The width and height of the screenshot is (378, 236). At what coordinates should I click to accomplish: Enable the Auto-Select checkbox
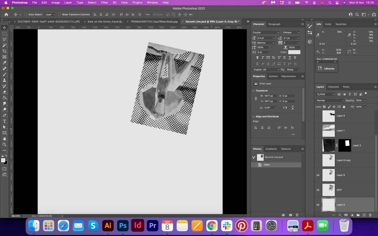click(x=25, y=14)
